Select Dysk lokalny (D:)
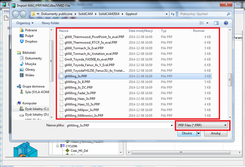Viewport: 245px width, 167px height. [37, 115]
